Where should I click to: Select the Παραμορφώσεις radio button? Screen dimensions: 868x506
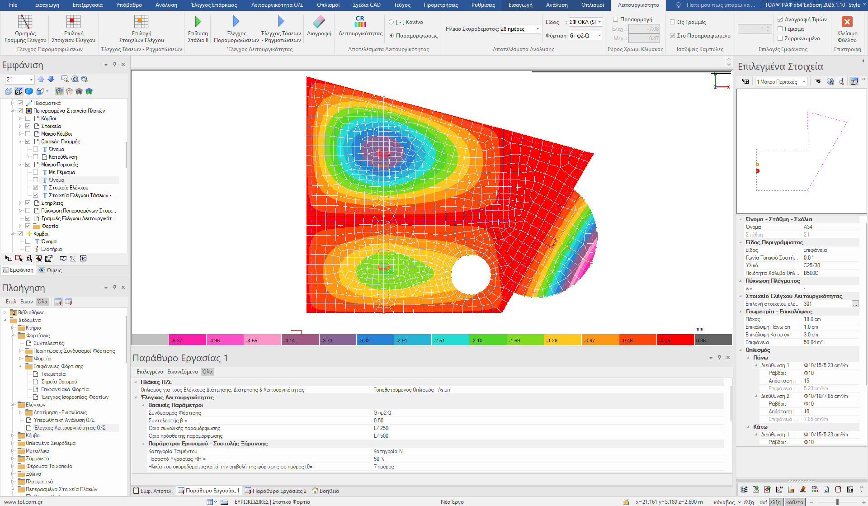(392, 36)
